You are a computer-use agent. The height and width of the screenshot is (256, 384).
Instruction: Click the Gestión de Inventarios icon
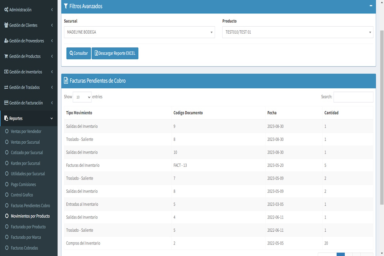tap(6, 72)
